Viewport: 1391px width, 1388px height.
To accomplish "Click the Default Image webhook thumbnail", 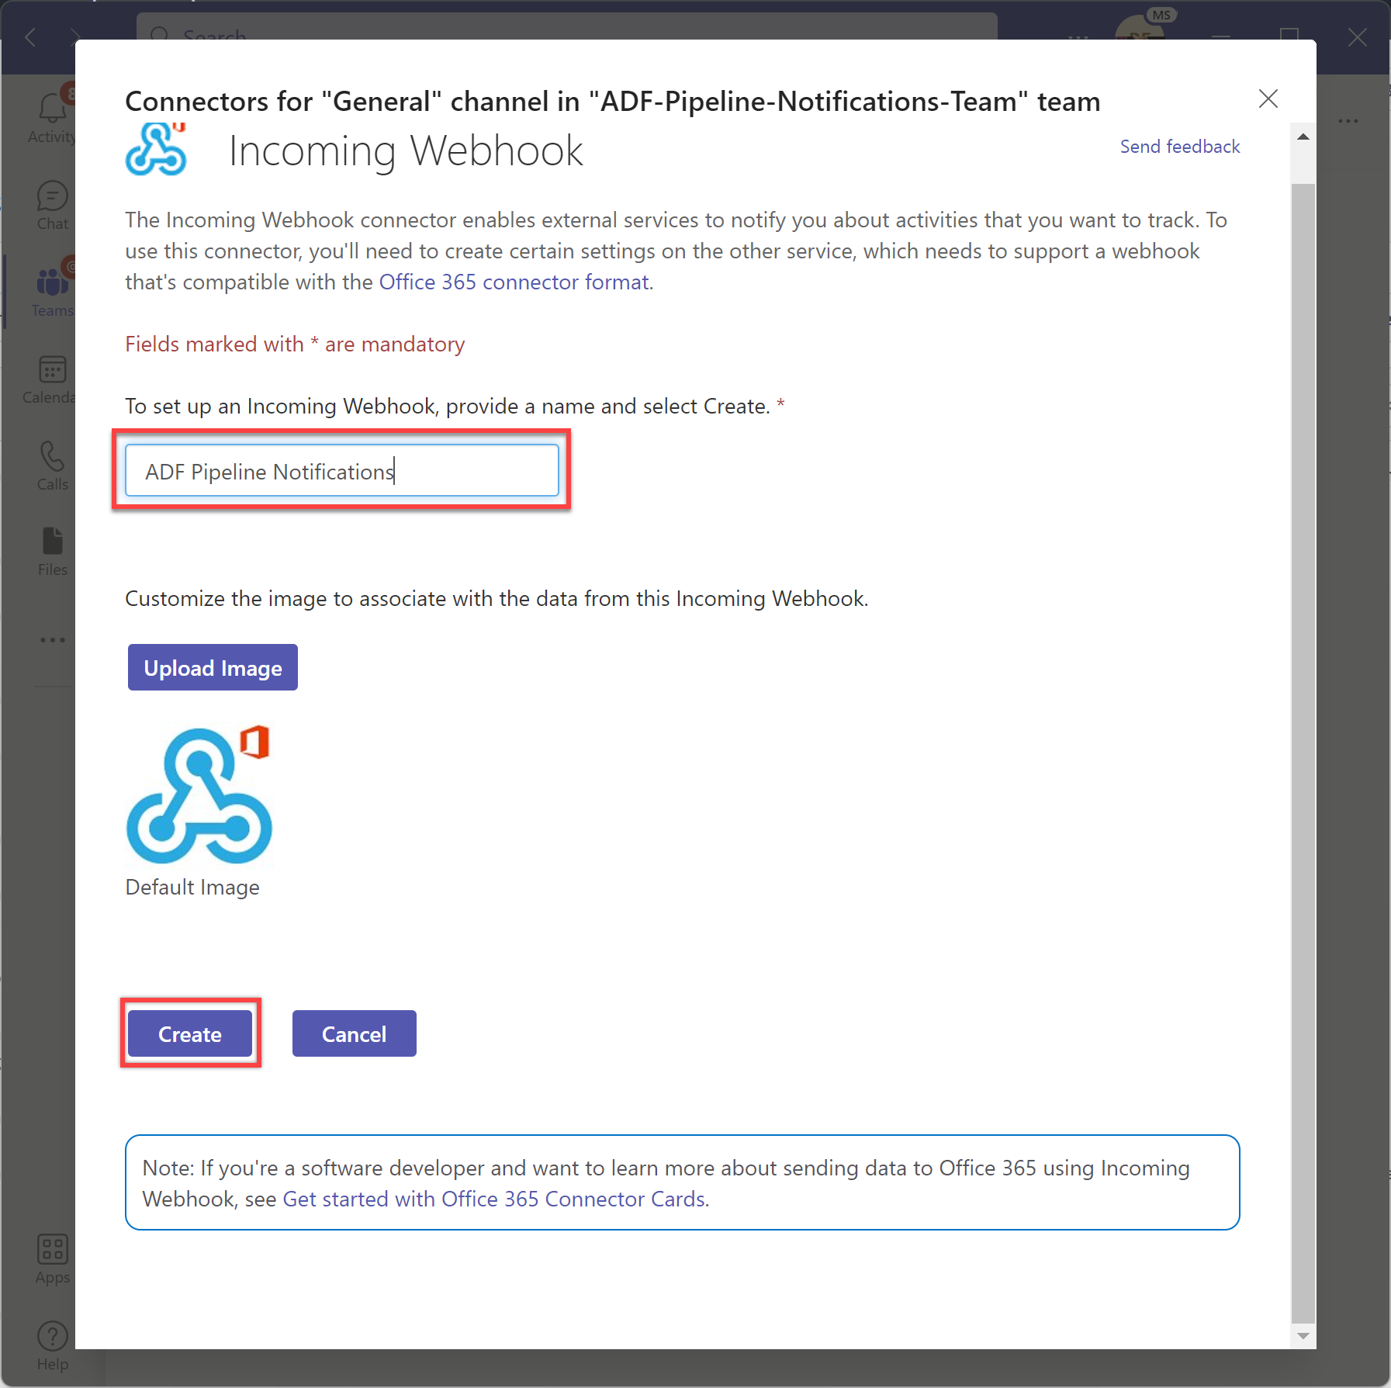I will [x=199, y=795].
